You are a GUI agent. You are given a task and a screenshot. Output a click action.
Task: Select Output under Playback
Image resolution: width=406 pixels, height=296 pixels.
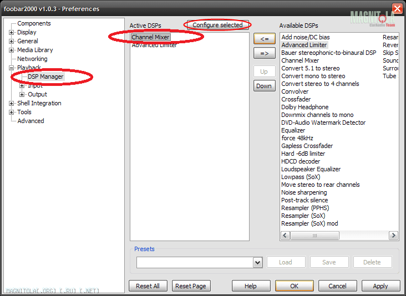click(37, 94)
